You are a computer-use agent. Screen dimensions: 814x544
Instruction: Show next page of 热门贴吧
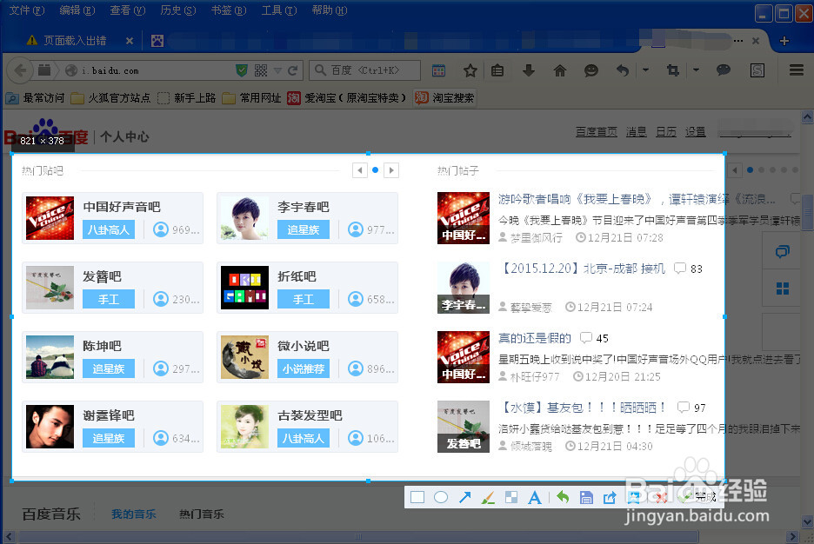390,170
